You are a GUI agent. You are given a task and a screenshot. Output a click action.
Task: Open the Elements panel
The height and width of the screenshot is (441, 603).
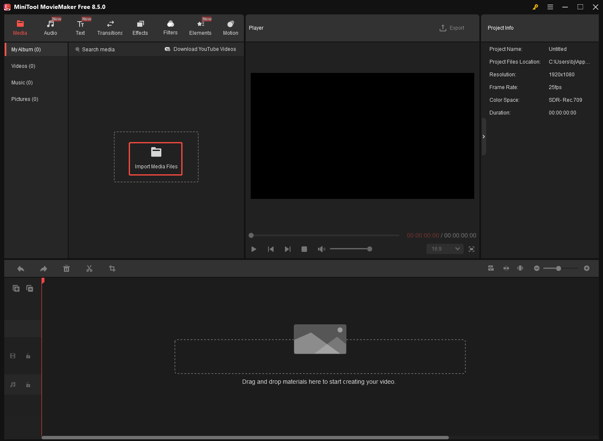200,27
